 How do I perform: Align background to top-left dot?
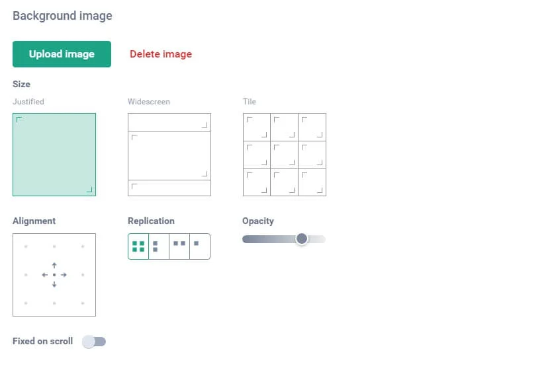26,246
